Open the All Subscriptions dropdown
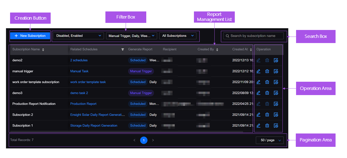Screen dimensions: 347x158 178,36
